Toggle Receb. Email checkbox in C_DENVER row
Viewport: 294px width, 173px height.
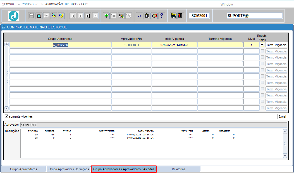click(262, 45)
